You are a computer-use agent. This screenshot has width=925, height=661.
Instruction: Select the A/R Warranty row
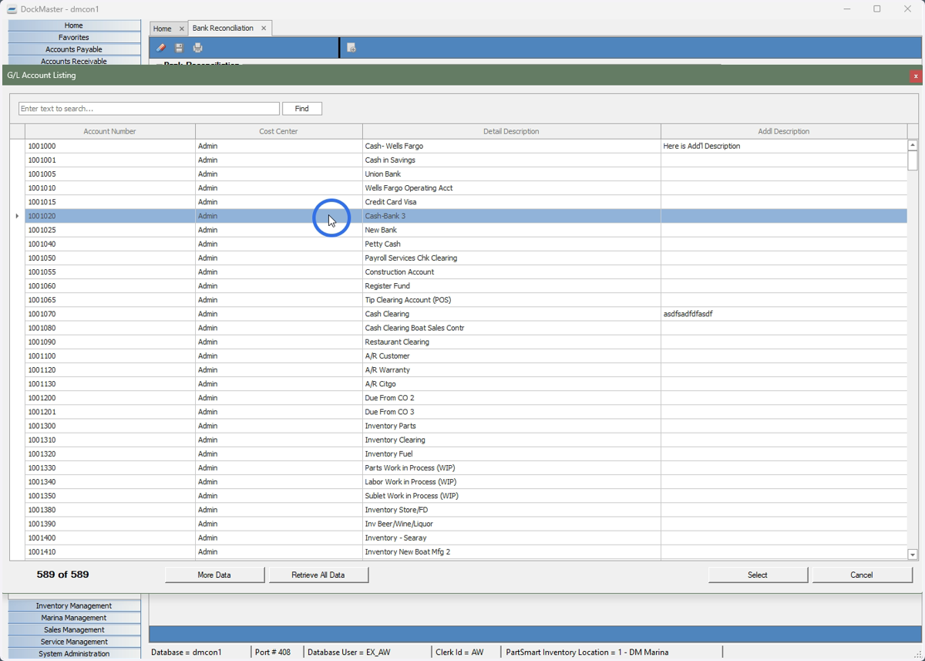point(466,370)
